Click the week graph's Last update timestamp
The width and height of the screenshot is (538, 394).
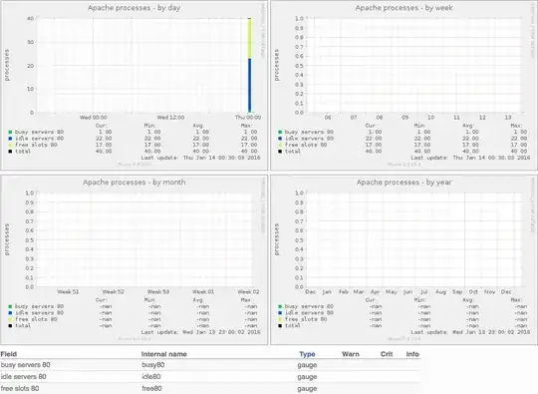tap(470, 158)
